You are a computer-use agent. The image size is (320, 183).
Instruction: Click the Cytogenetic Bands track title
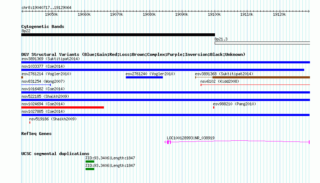tap(43, 27)
